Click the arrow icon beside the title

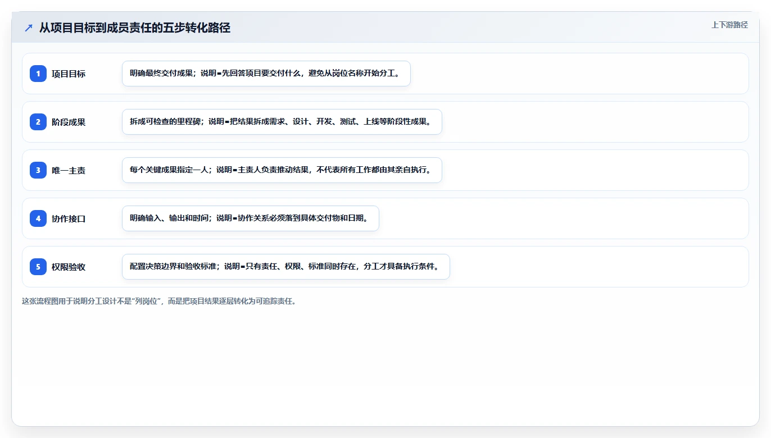[x=29, y=28]
